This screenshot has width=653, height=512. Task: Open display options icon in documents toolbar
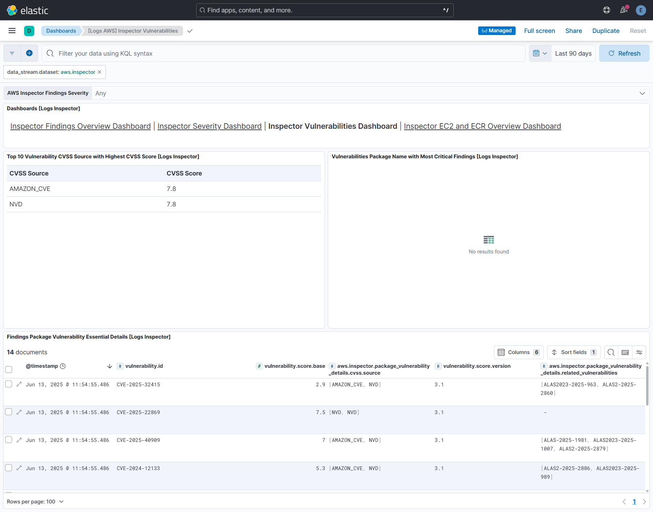639,352
